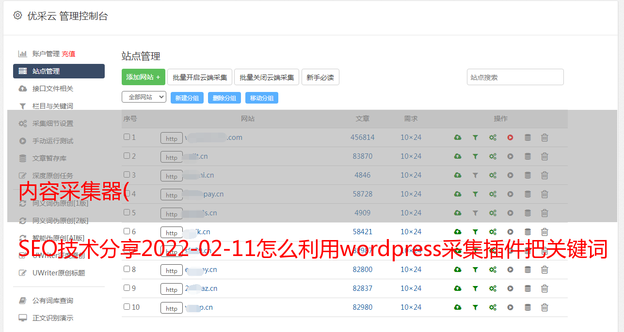The height and width of the screenshot is (332, 624).
Task: Open gear settings icon for row 8
Action: (x=493, y=270)
